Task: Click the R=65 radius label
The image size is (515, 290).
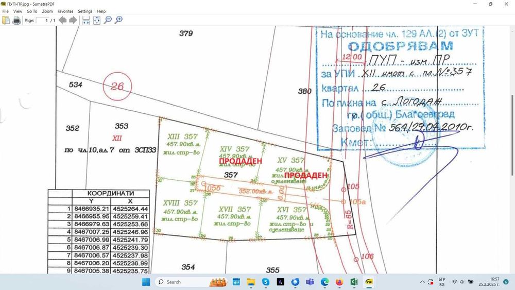Action: coord(350,220)
